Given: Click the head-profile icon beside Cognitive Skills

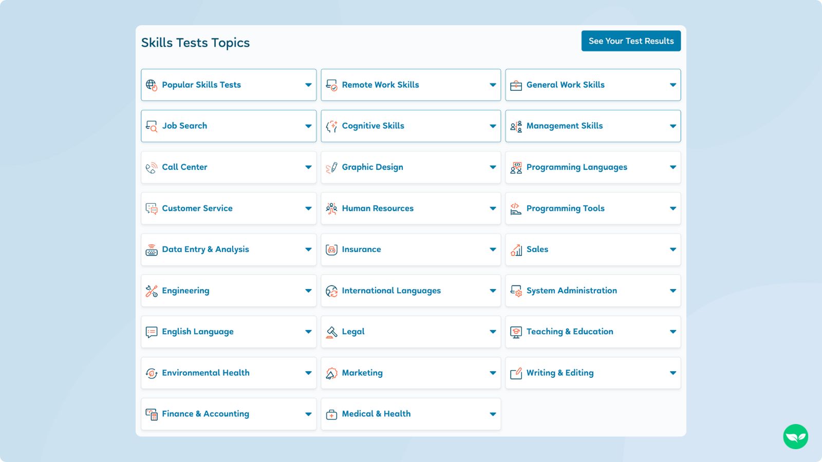Looking at the screenshot, I should (331, 126).
